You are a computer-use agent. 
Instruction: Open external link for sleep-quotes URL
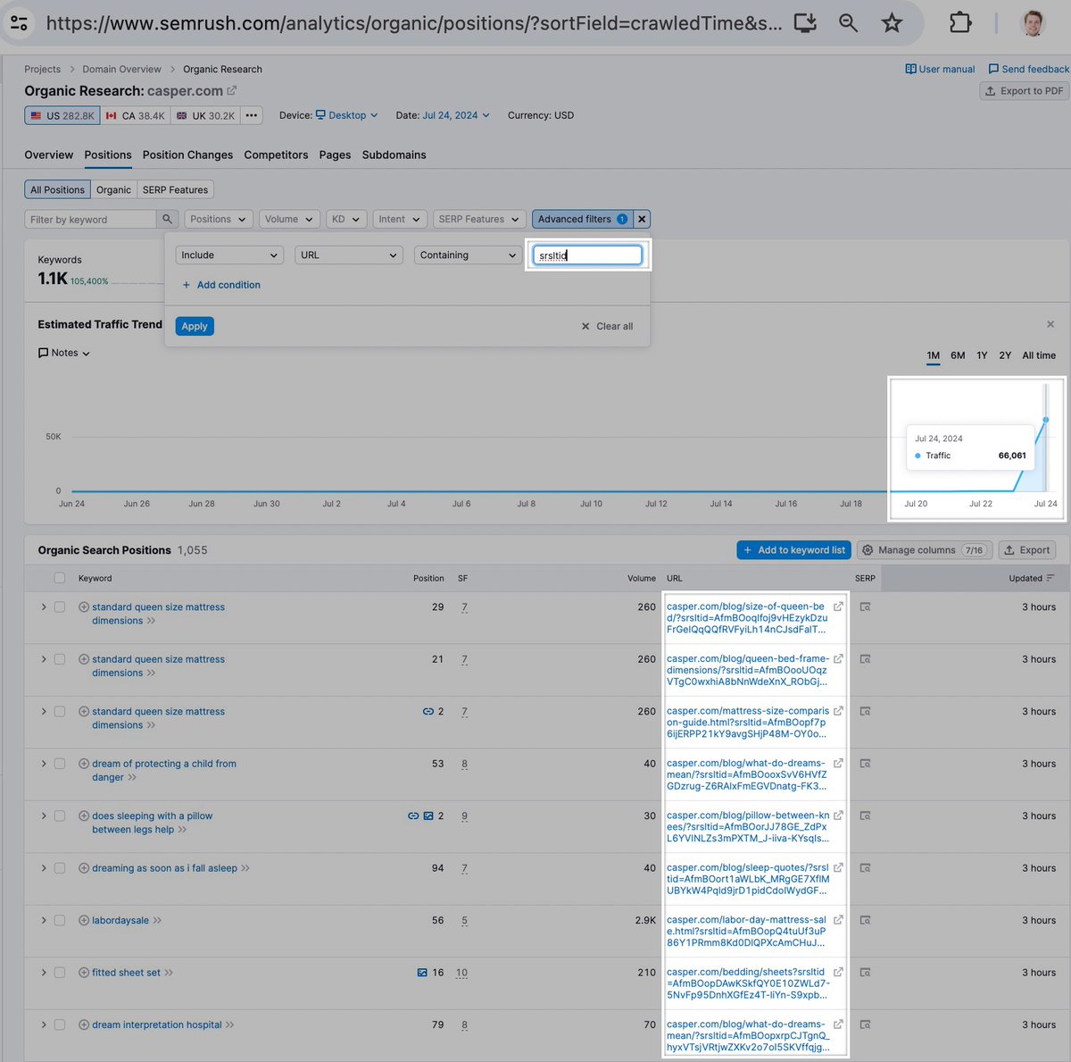click(x=838, y=867)
